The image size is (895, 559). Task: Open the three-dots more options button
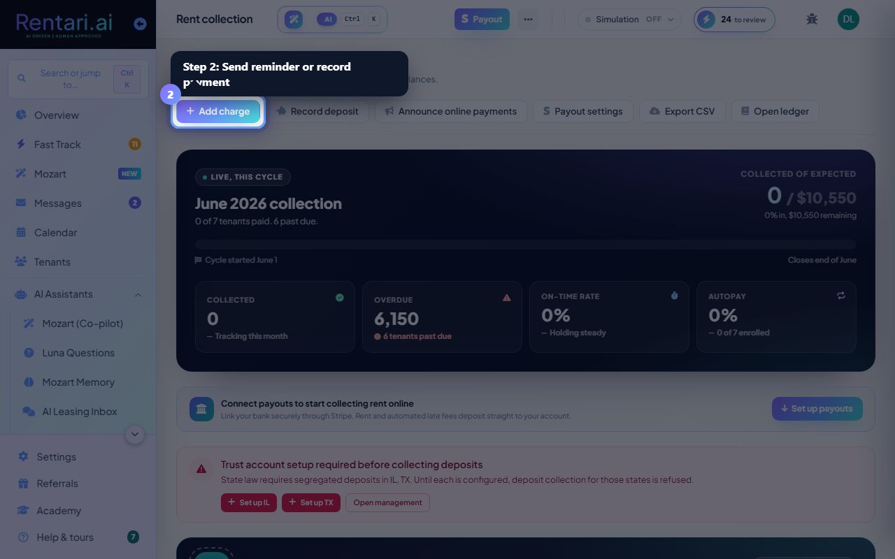(x=528, y=20)
